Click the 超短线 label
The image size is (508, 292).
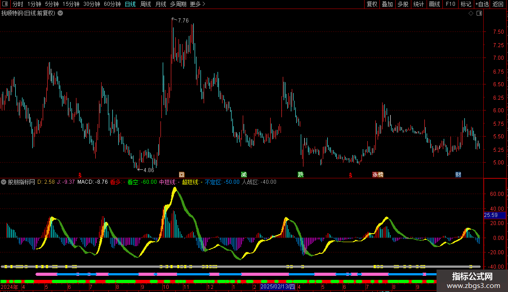[192, 182]
